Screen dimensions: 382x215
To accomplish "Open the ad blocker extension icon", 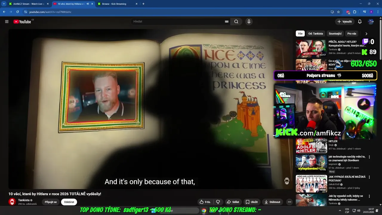I will (348, 12).
